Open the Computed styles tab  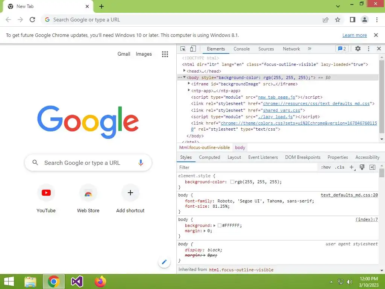209,157
